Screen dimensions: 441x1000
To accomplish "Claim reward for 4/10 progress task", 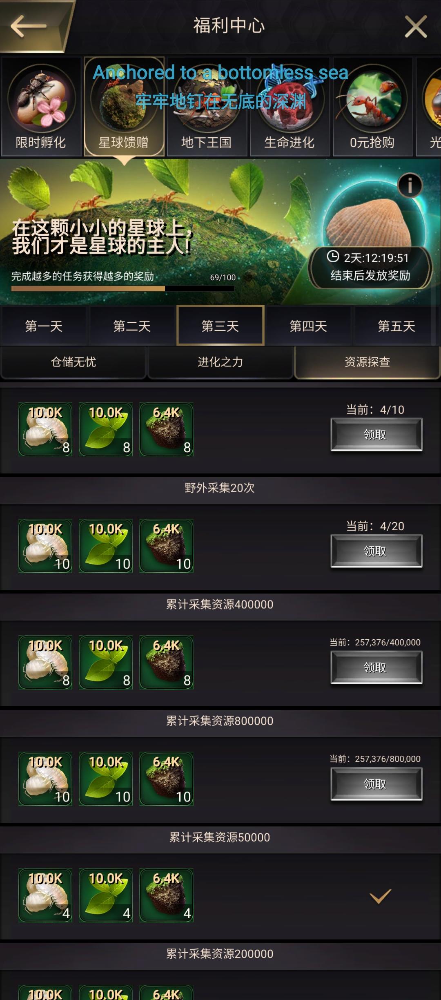I will click(x=376, y=435).
